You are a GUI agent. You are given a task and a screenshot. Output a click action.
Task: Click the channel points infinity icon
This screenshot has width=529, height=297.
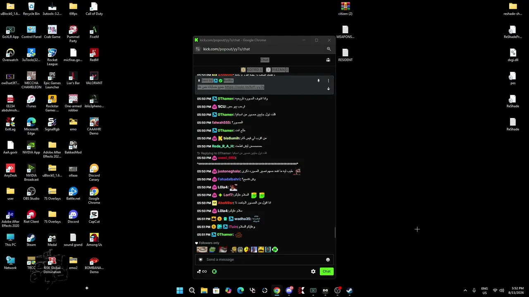click(x=204, y=271)
